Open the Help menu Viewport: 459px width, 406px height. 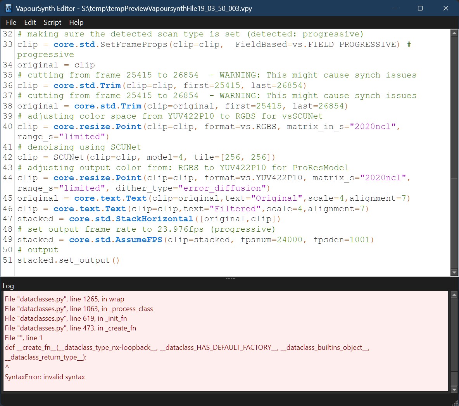(76, 22)
